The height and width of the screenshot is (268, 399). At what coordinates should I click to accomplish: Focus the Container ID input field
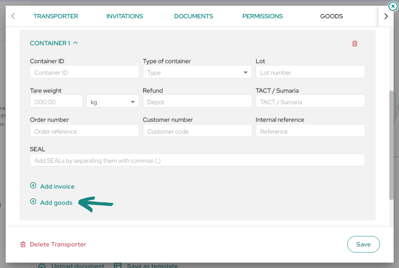(x=85, y=72)
